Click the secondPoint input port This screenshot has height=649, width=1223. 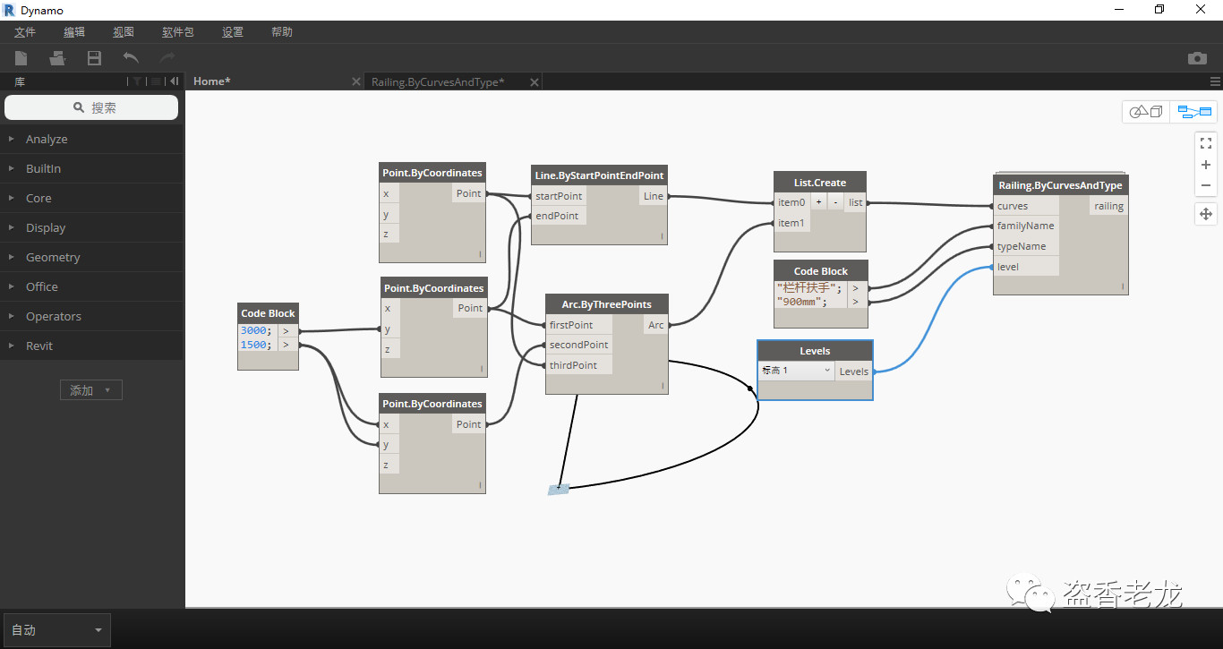click(x=579, y=345)
